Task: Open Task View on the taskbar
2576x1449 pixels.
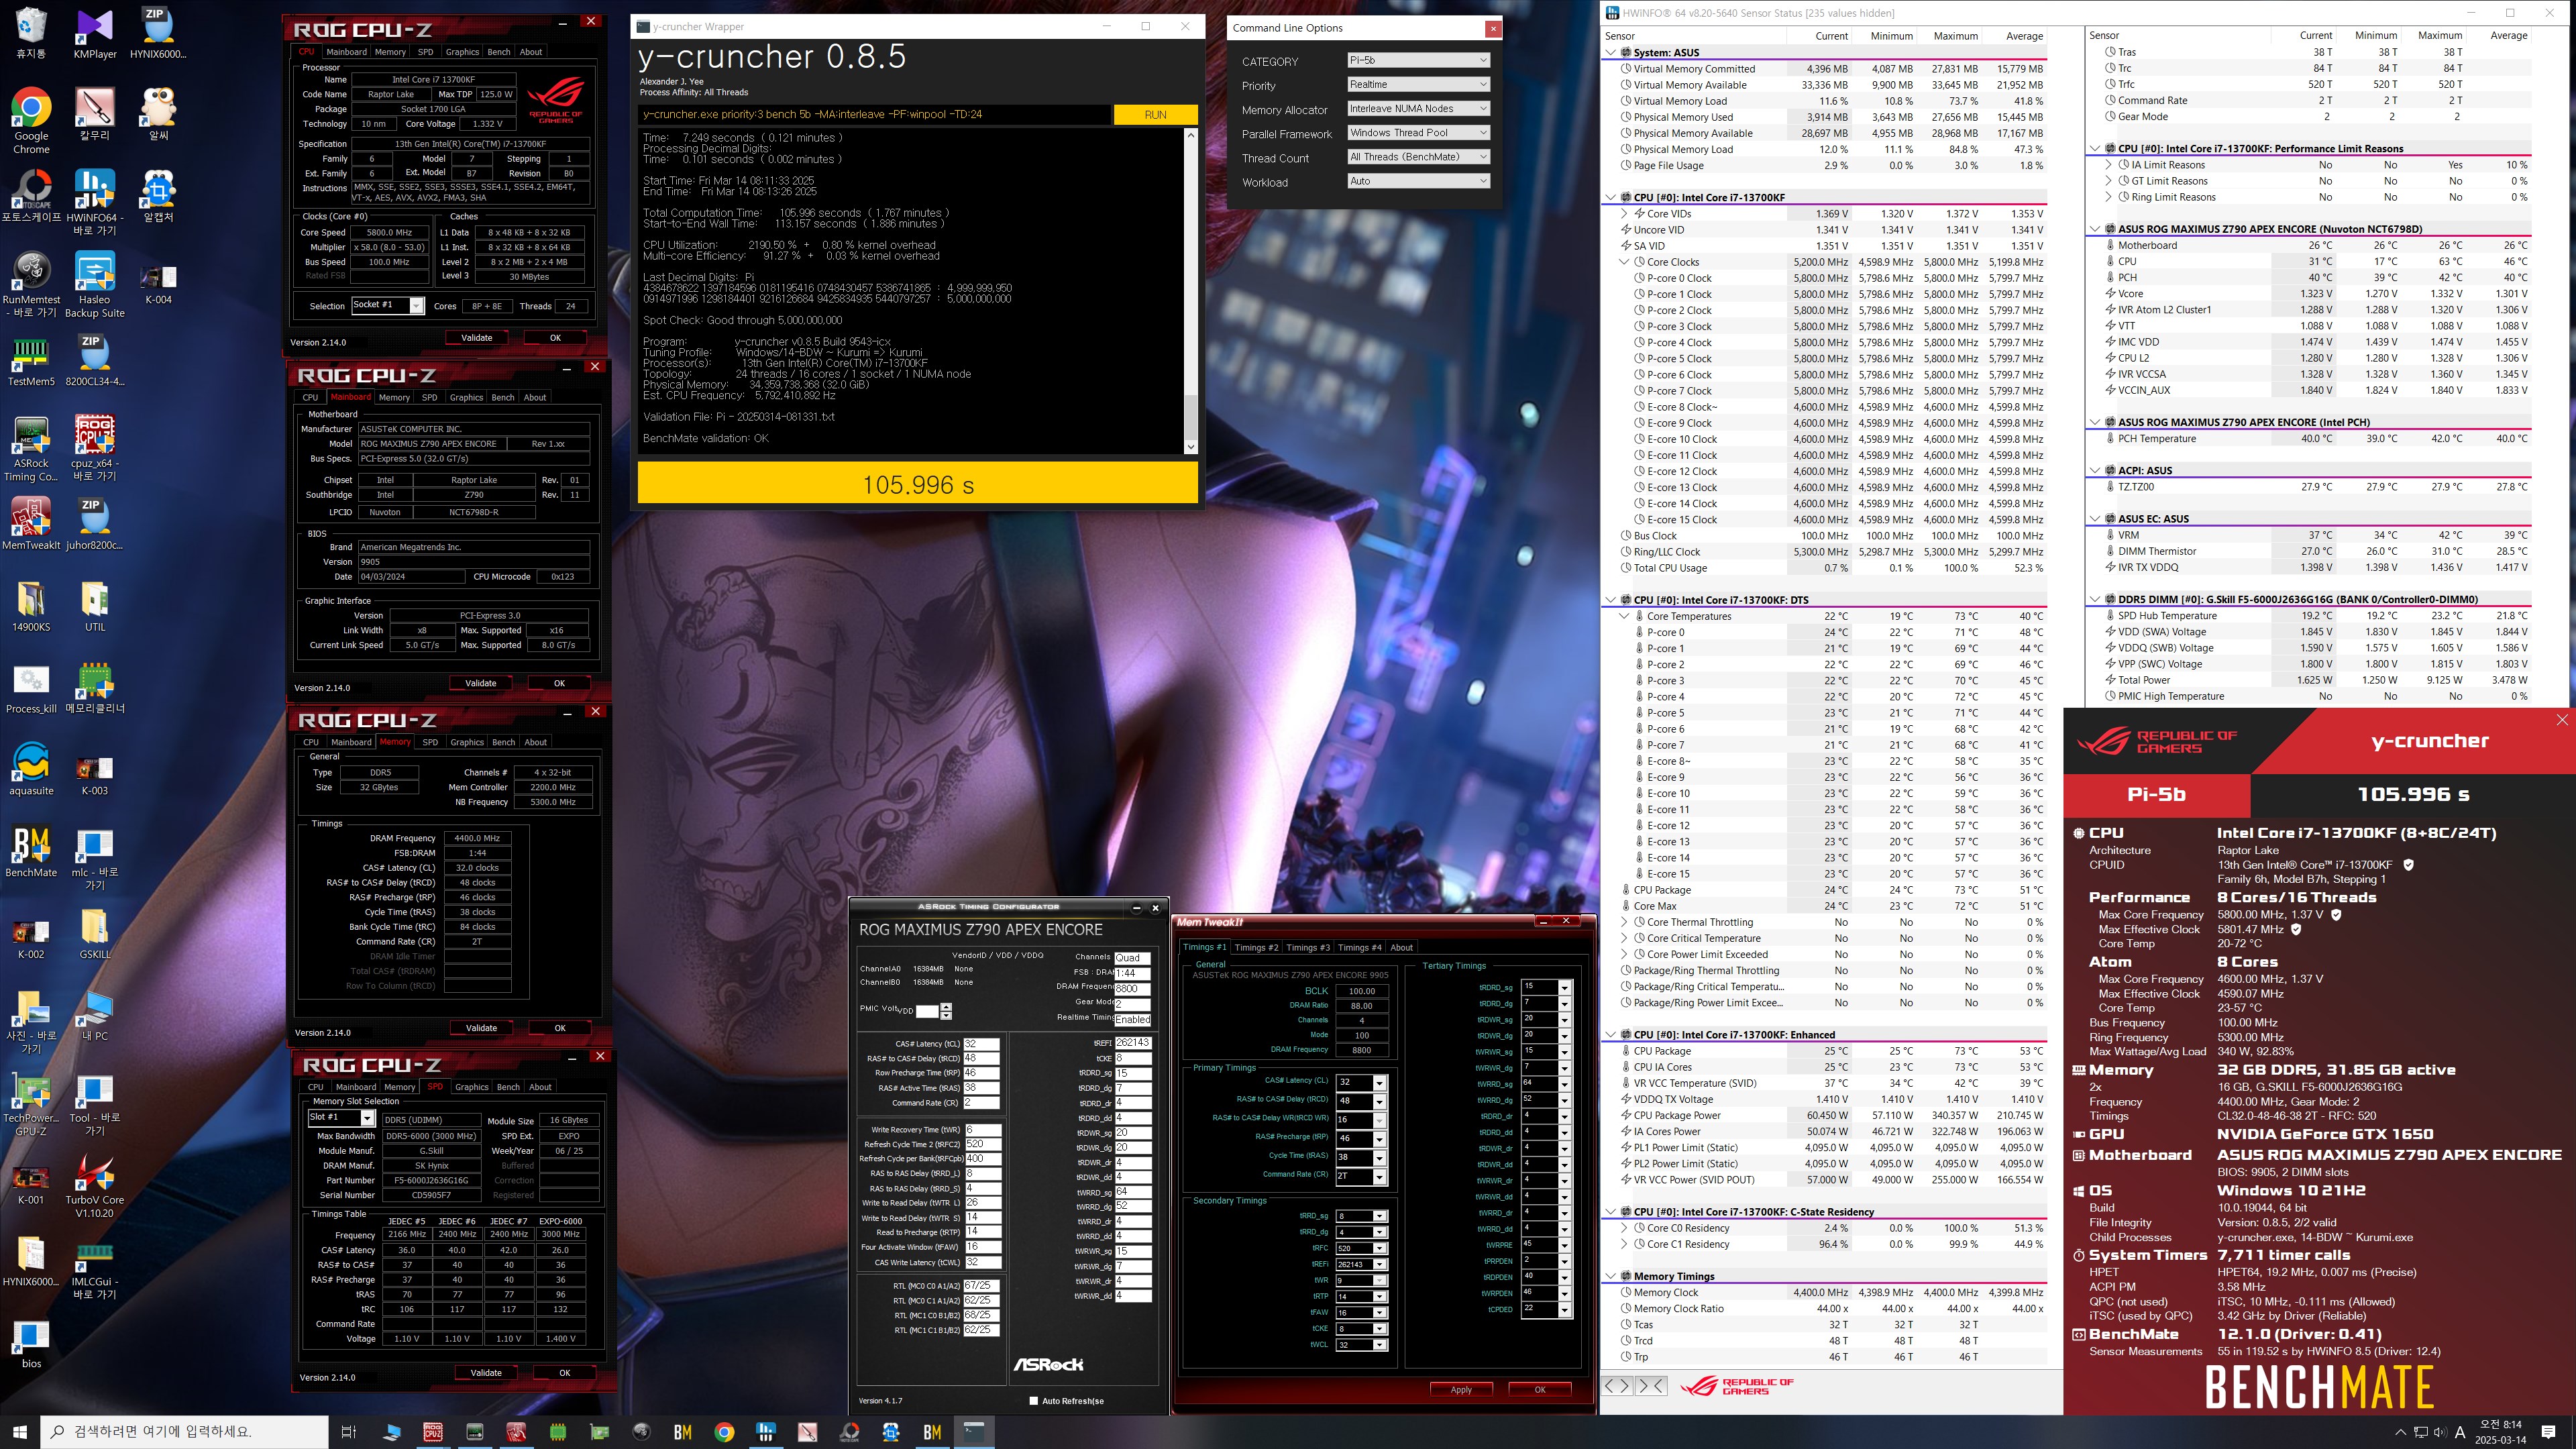Action: tap(348, 1431)
